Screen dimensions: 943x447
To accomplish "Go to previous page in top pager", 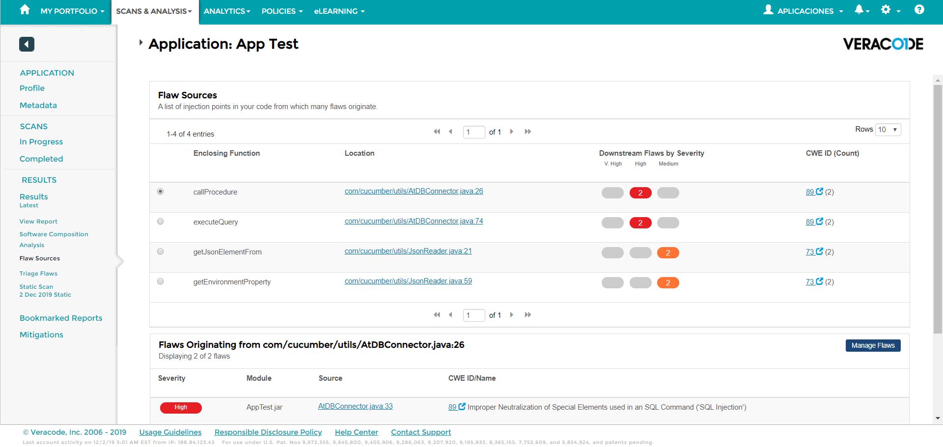I will tap(450, 132).
